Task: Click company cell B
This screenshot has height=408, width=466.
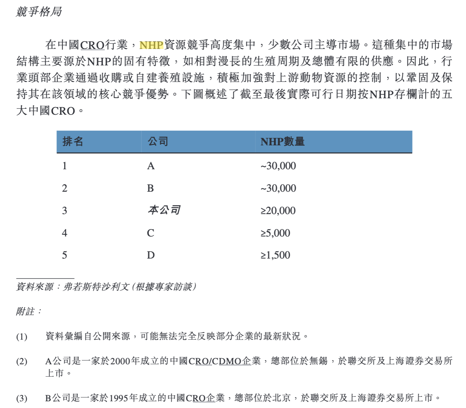Action: pyautogui.click(x=150, y=188)
